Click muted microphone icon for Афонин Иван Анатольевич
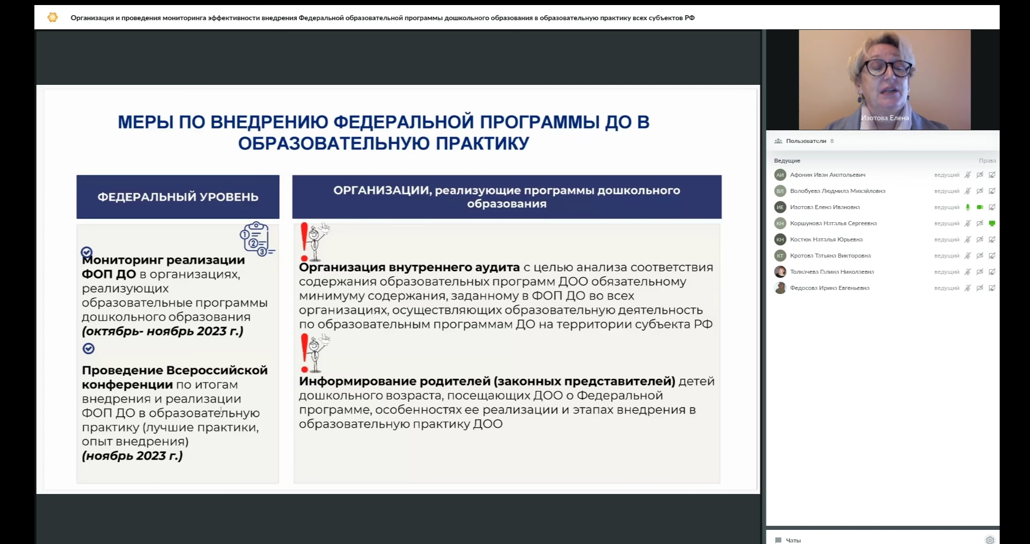 tap(967, 175)
